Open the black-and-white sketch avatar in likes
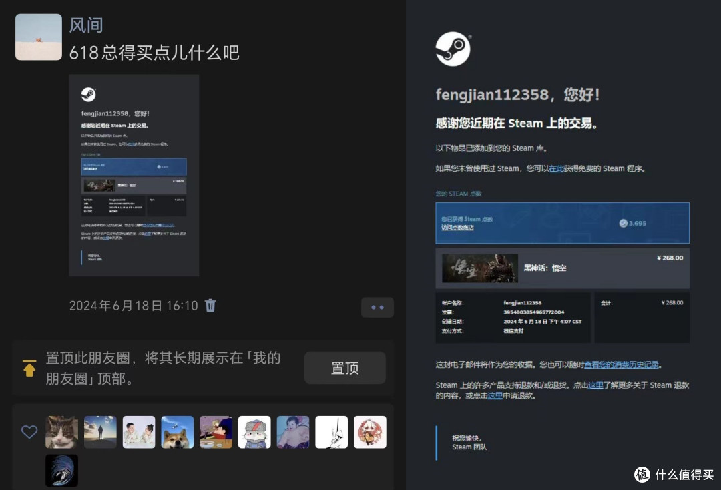 click(x=332, y=432)
